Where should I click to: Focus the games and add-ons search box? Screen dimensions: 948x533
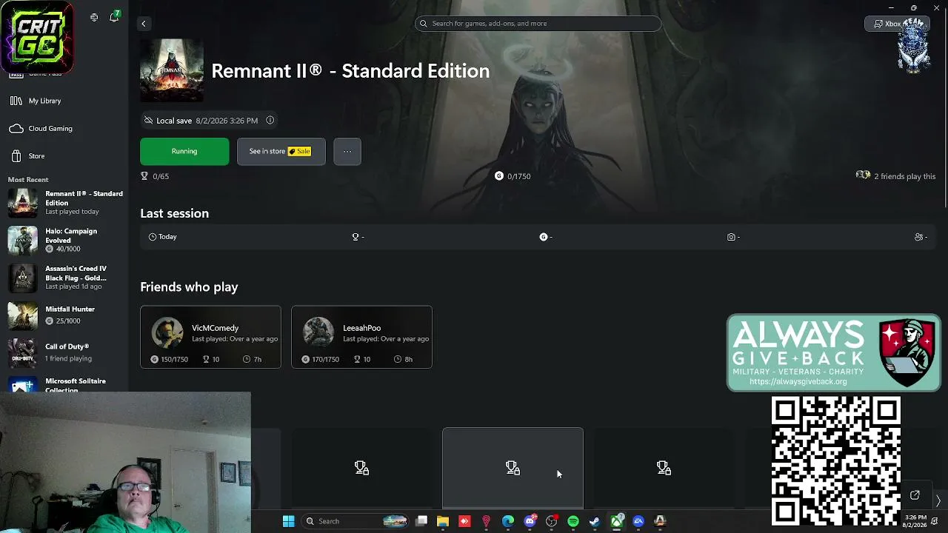538,24
